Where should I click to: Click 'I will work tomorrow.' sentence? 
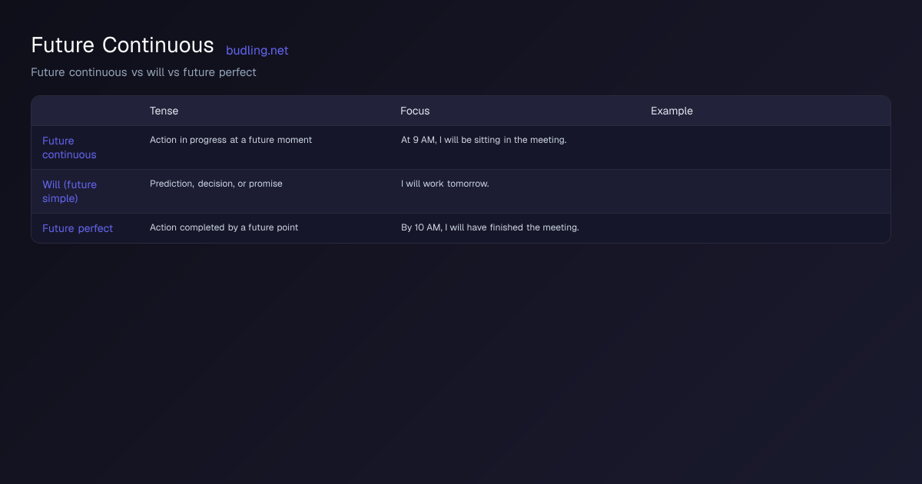pyautogui.click(x=445, y=184)
